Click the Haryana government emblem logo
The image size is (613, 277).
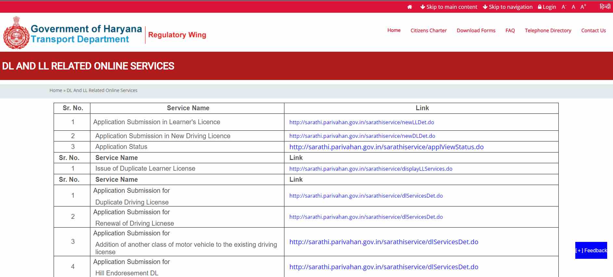16,33
